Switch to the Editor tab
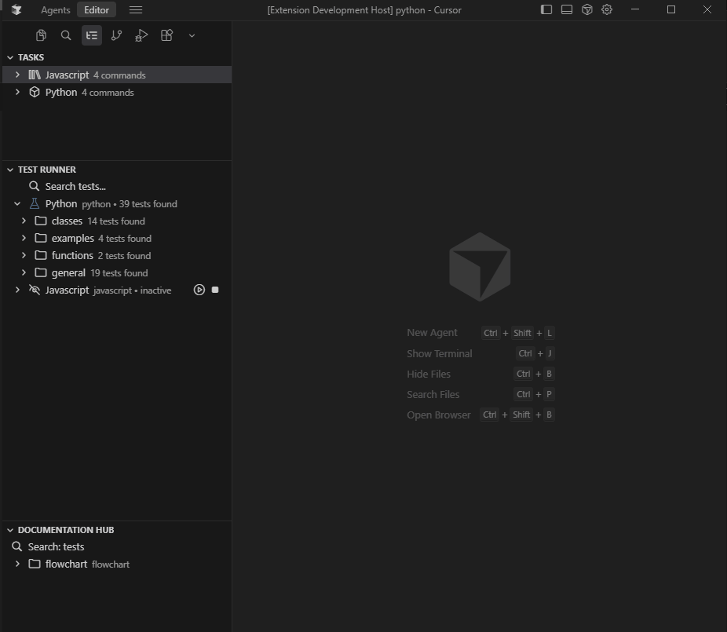This screenshot has height=632, width=727. pos(97,9)
